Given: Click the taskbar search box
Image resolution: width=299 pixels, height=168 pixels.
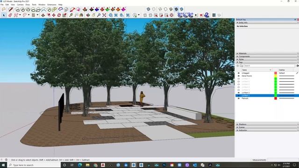Looking at the screenshot, I should coord(34,165).
